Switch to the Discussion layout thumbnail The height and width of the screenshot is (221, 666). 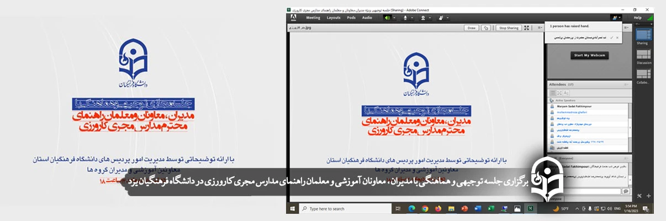pos(643,55)
